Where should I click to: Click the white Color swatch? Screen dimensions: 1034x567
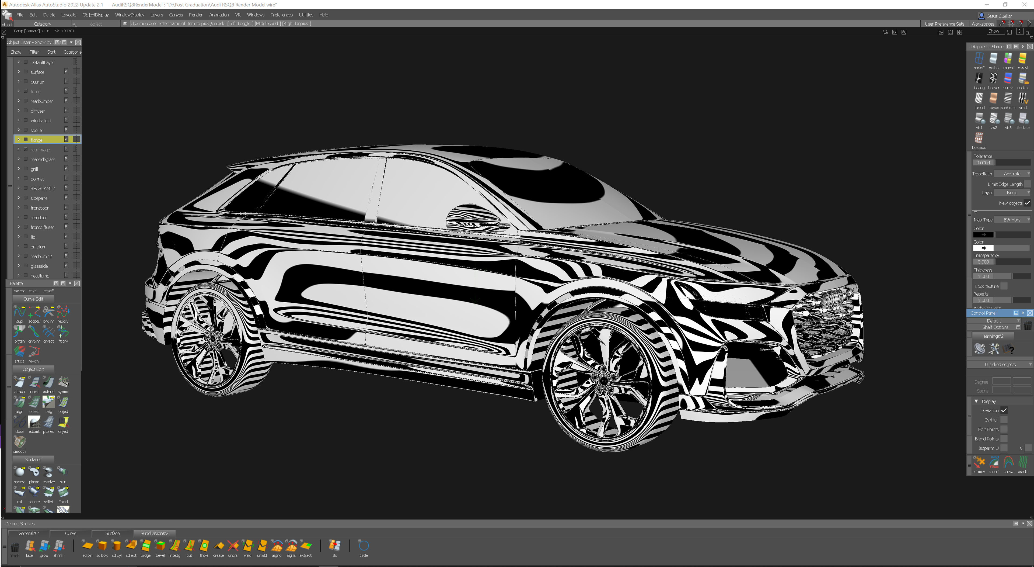coord(983,248)
